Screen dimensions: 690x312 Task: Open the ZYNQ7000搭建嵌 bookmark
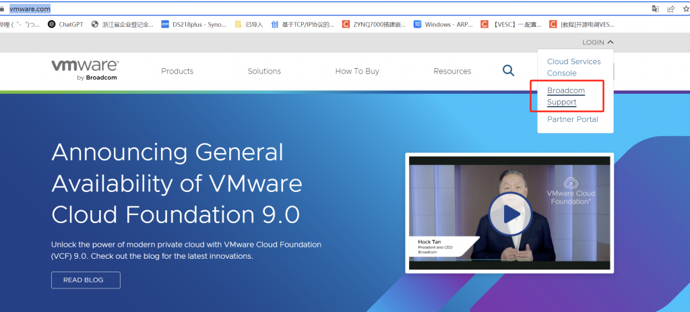coord(373,25)
